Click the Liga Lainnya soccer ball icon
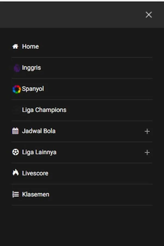 (15, 152)
